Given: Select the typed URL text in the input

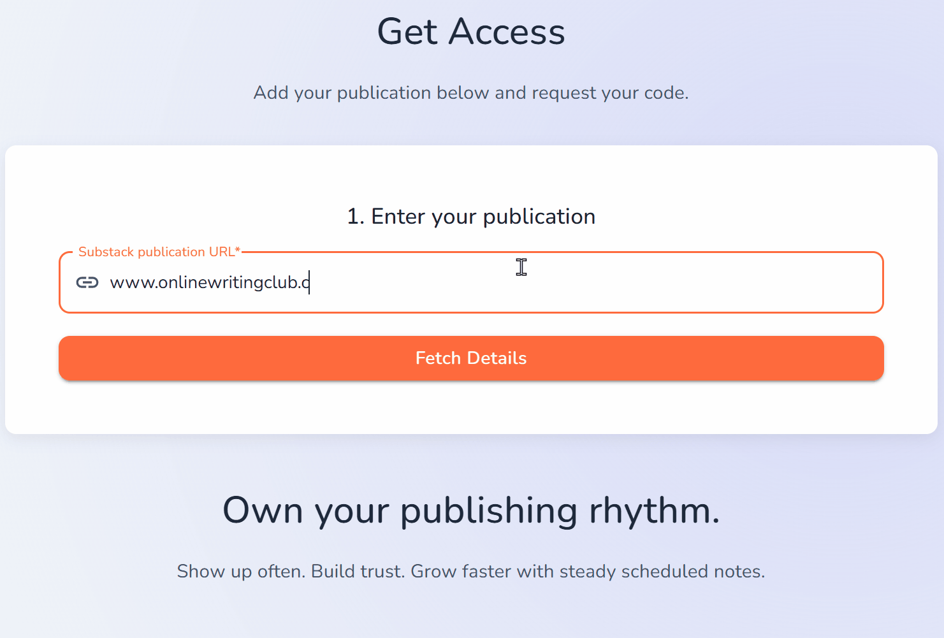Looking at the screenshot, I should pyautogui.click(x=210, y=282).
